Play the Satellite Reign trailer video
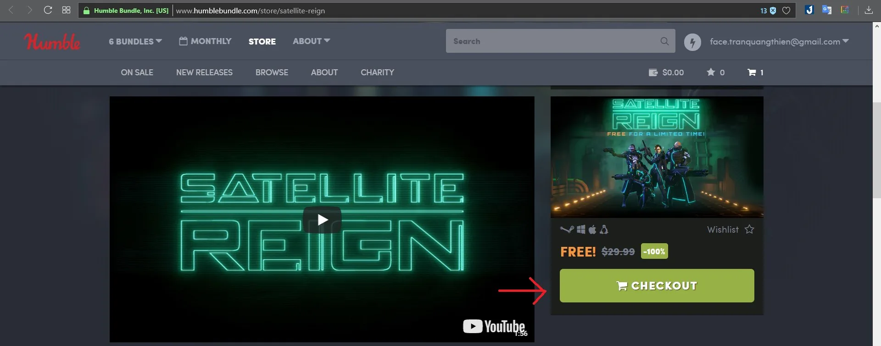The height and width of the screenshot is (346, 881). [x=322, y=220]
